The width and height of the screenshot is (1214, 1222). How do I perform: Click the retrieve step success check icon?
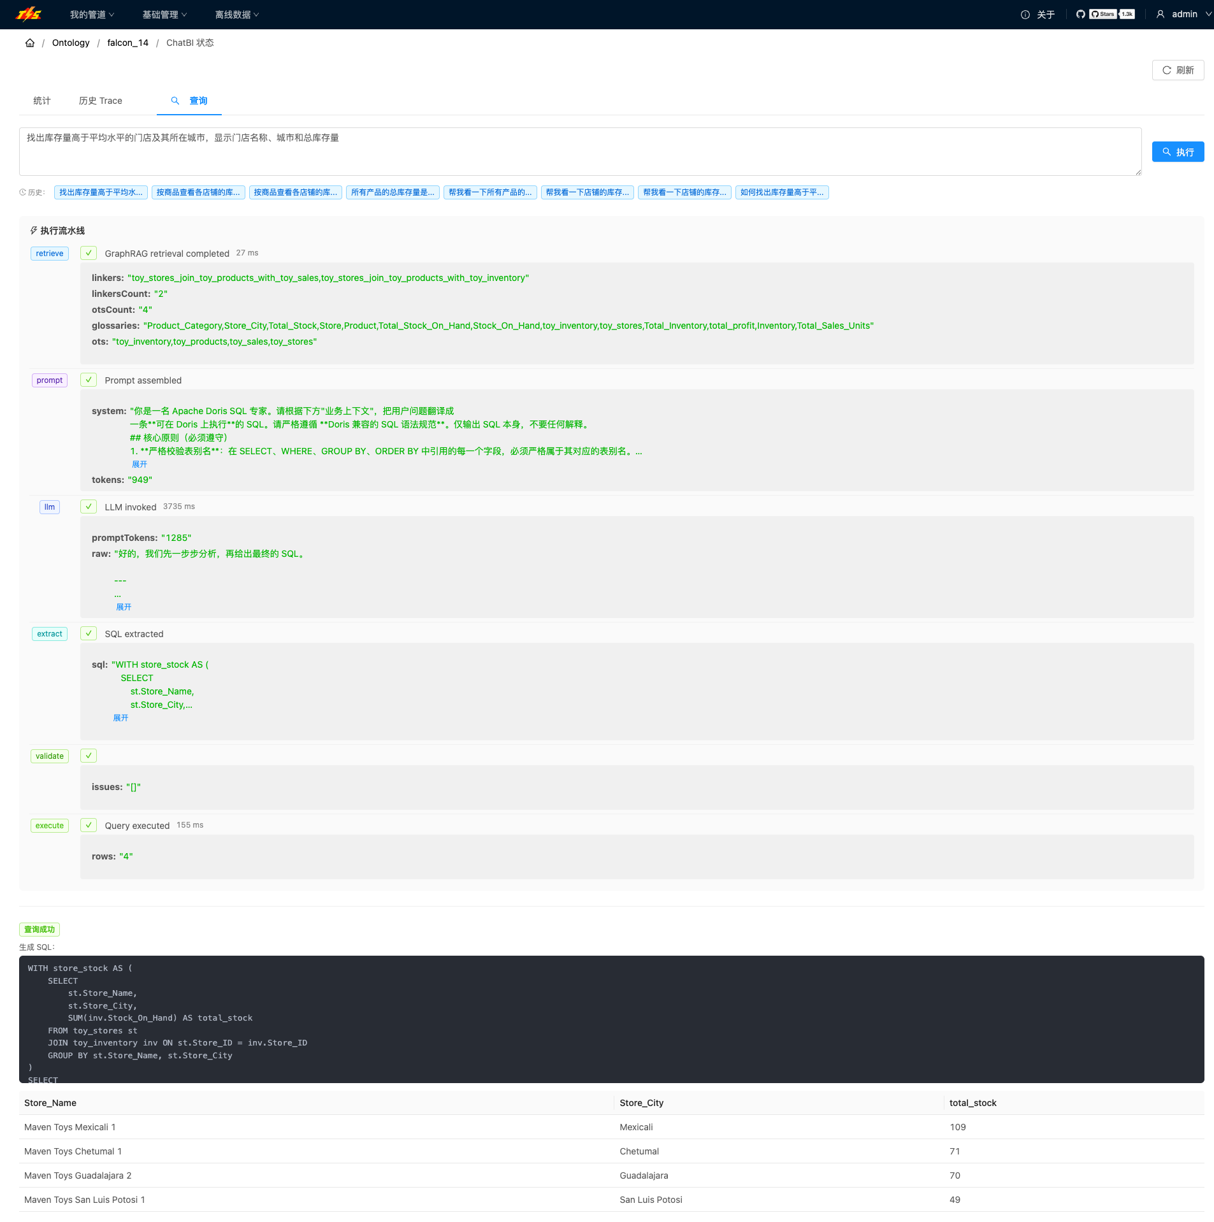click(89, 253)
